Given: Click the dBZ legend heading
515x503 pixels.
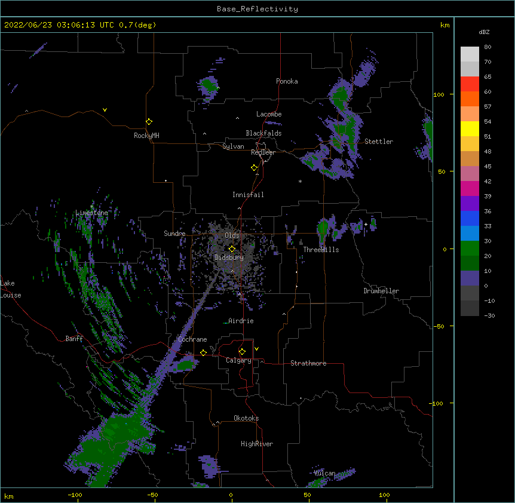Looking at the screenshot, I should pyautogui.click(x=484, y=32).
